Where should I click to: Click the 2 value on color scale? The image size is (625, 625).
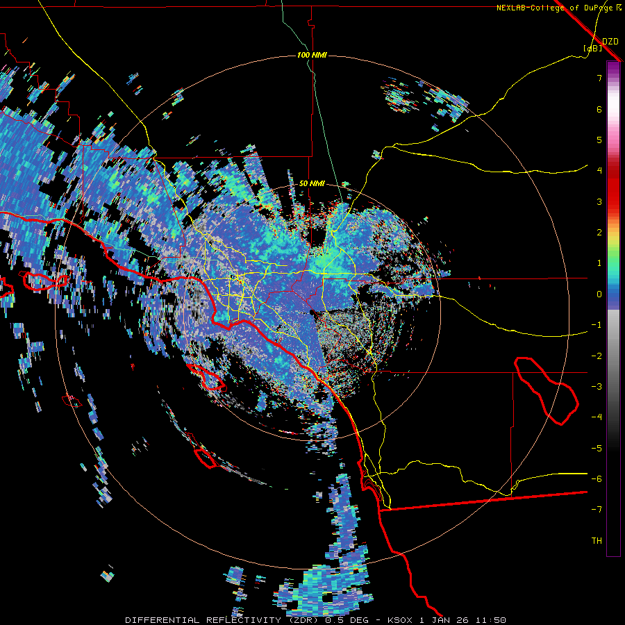pyautogui.click(x=599, y=233)
